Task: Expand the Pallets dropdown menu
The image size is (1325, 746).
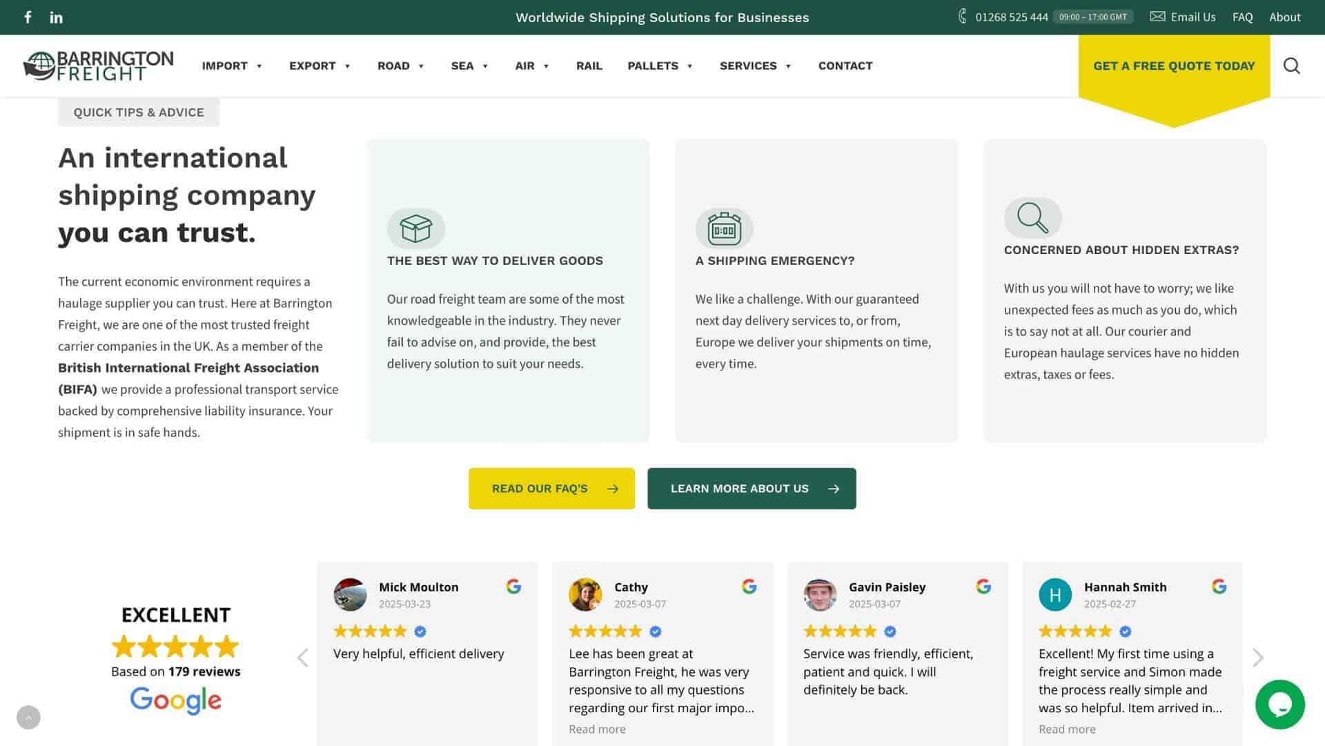Action: (x=660, y=66)
